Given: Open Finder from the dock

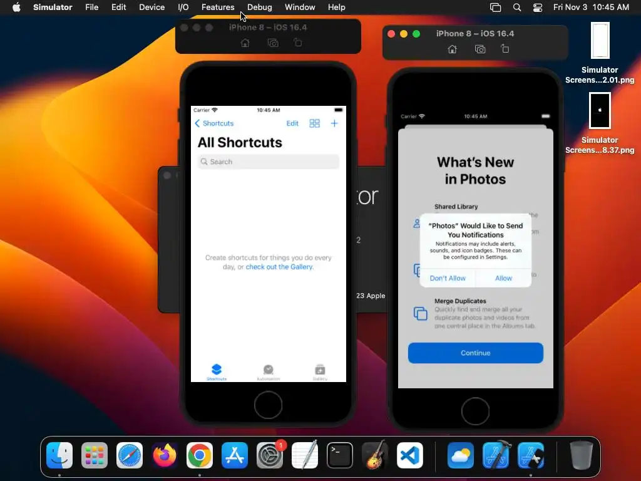Looking at the screenshot, I should (x=59, y=455).
